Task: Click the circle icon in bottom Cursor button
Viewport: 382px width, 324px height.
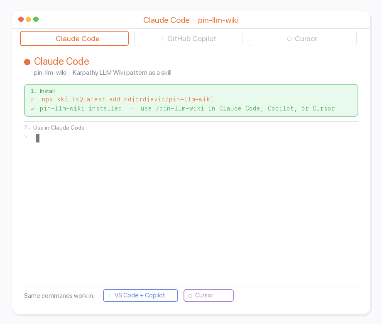Action: 190,296
